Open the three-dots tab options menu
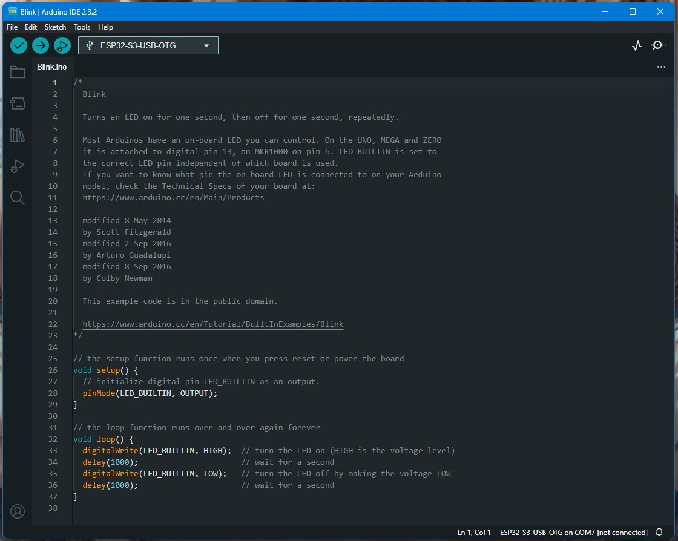 pyautogui.click(x=661, y=67)
